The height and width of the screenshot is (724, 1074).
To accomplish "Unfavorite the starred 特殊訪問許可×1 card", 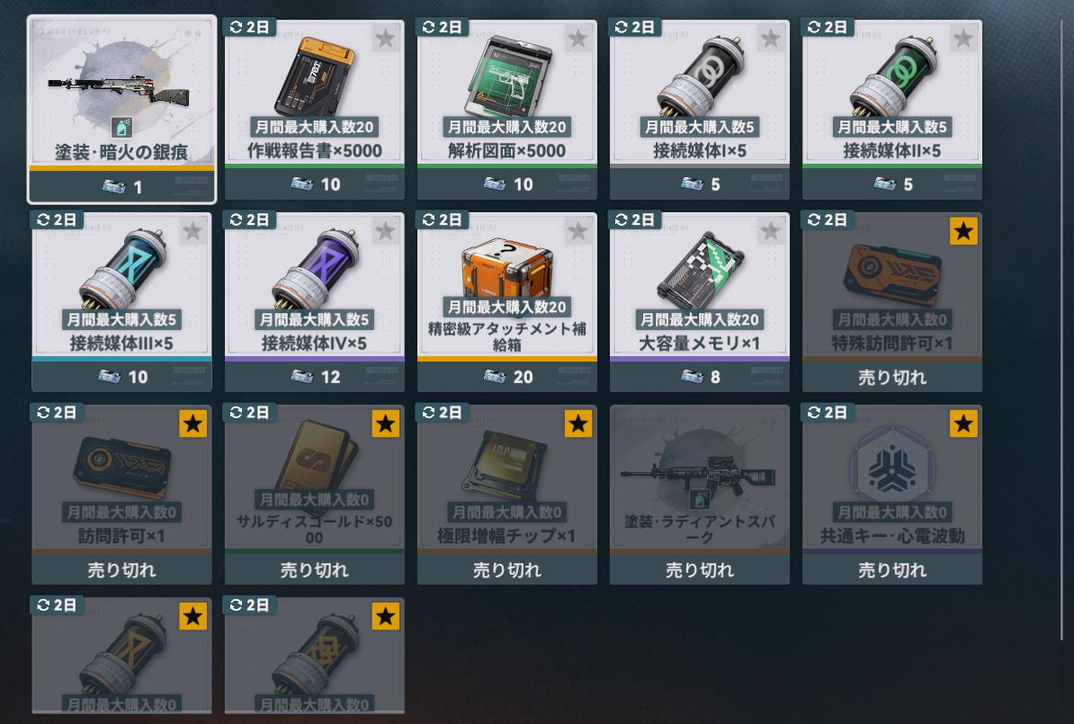I will 963,231.
